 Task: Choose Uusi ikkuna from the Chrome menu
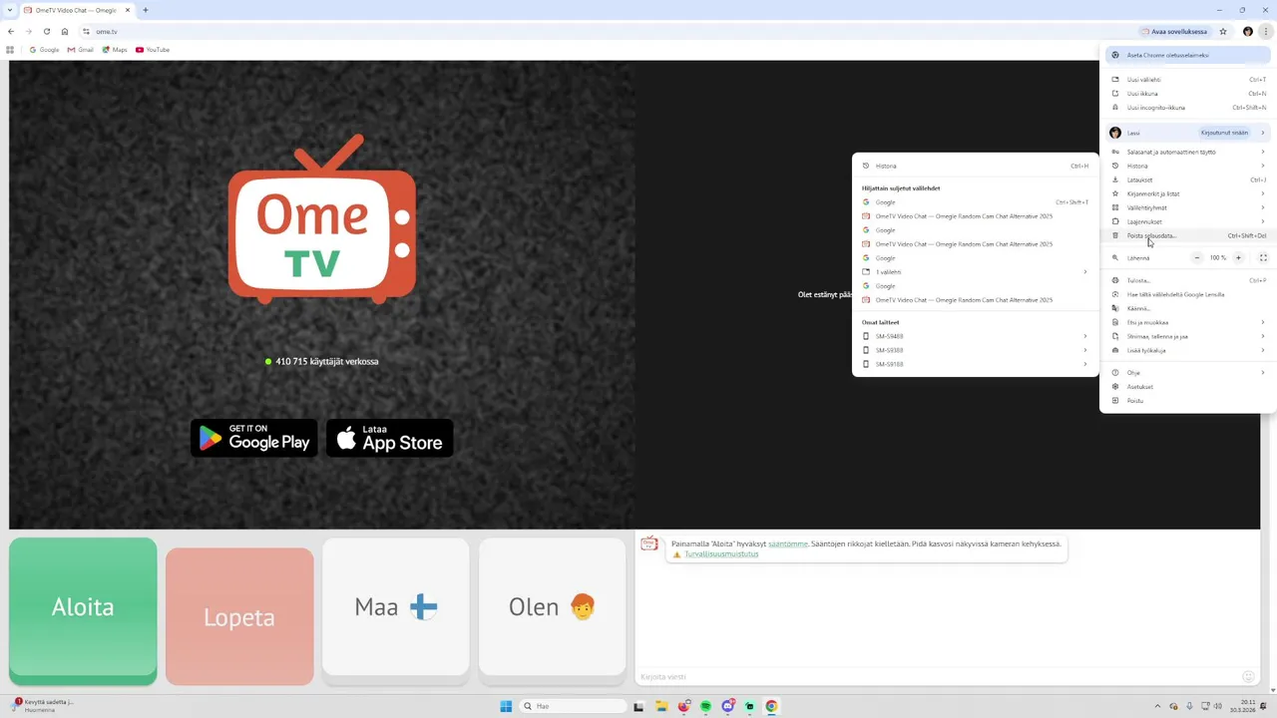tap(1187, 93)
